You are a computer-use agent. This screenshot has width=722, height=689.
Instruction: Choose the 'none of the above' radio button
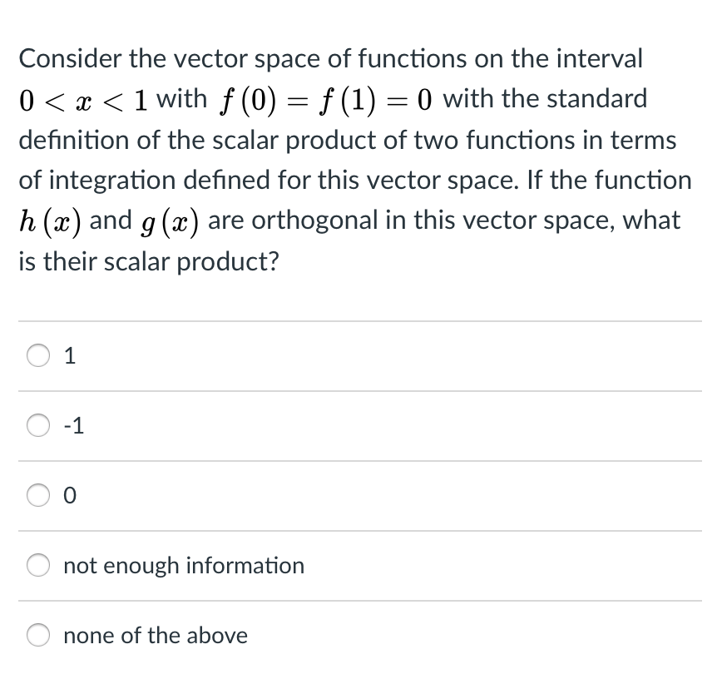(37, 636)
